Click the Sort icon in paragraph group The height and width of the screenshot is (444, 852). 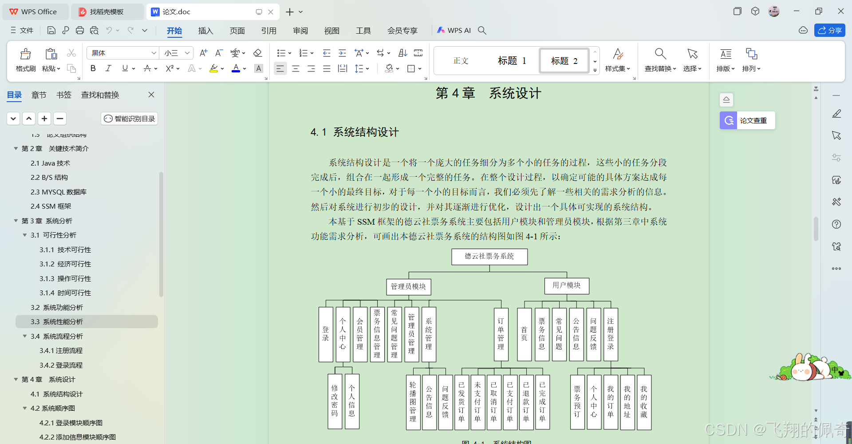point(402,53)
